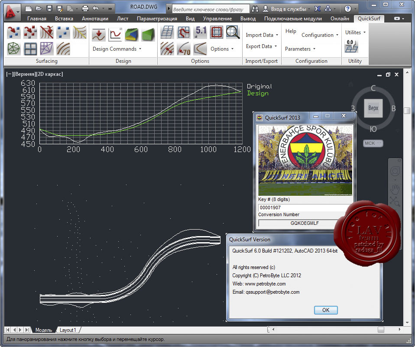Click the green triangulated mesh icon
This screenshot has width=415, height=347.
[x=14, y=49]
